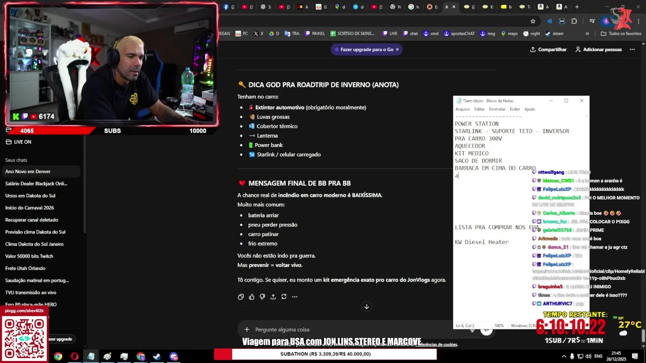
Task: Open more actions ellipsis under the response
Action: [295, 297]
